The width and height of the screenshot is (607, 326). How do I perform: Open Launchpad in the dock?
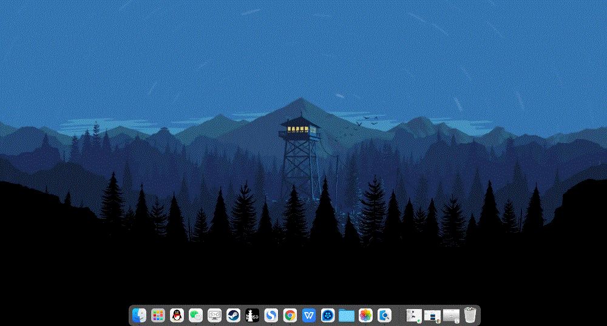(x=158, y=315)
